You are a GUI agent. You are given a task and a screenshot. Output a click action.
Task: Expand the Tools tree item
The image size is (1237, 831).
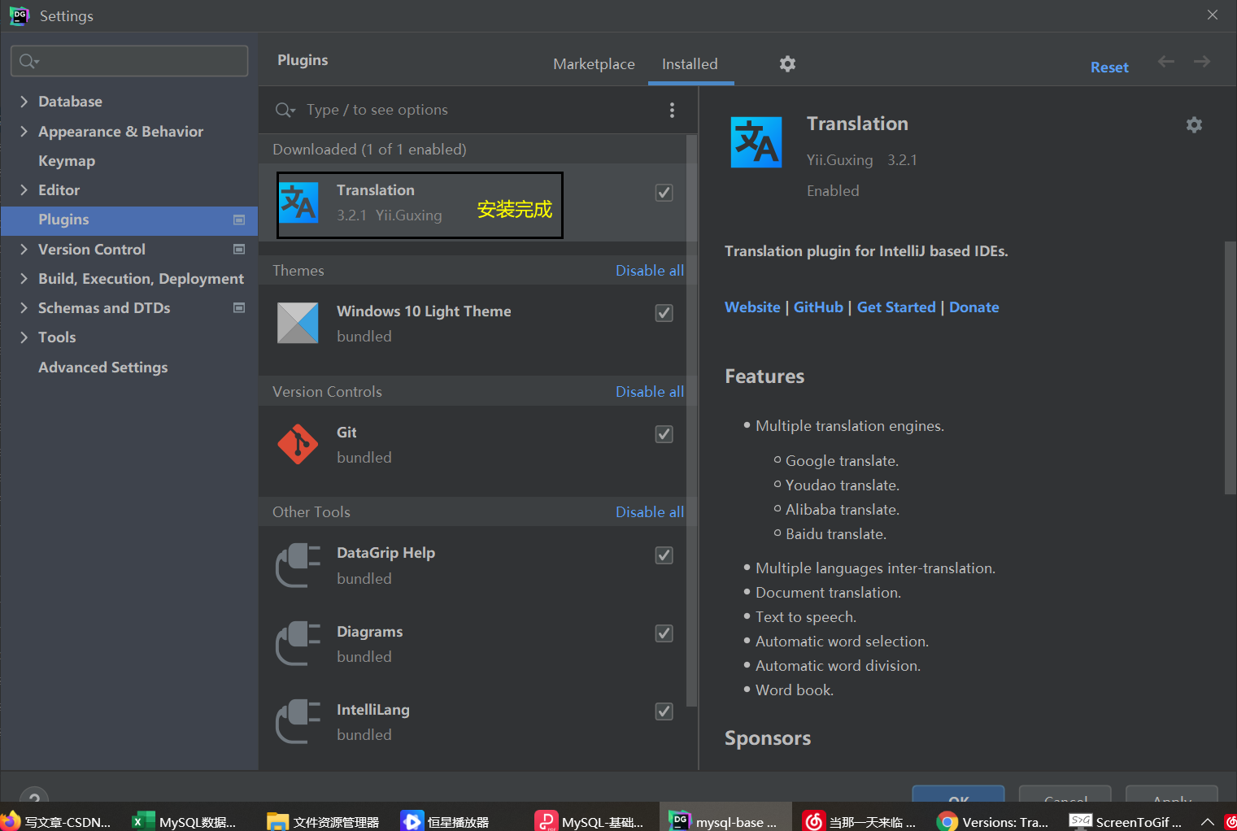coord(24,337)
